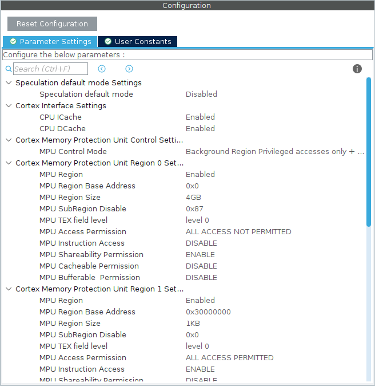Select the MPU Region Size 4GB value
375x386 pixels.
coord(193,197)
